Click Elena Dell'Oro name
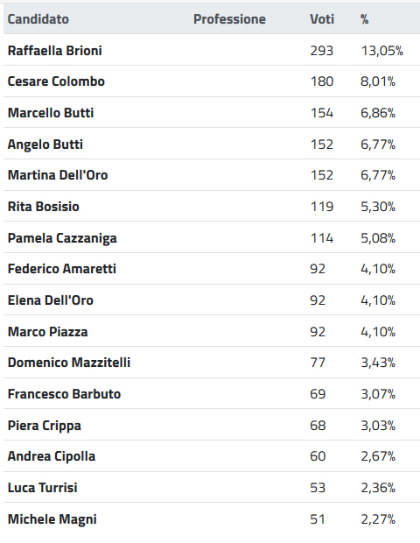Image resolution: width=420 pixels, height=543 pixels. coord(51,300)
